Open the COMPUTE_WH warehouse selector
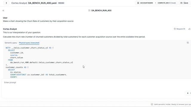Screen dimensions: 191x107 [x=167, y=3]
